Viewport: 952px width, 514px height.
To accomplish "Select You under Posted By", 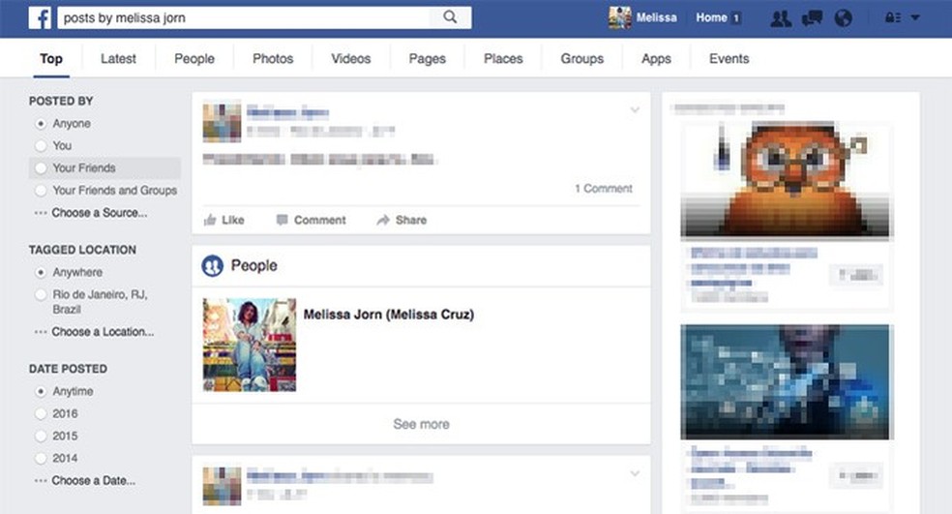I will coord(41,146).
